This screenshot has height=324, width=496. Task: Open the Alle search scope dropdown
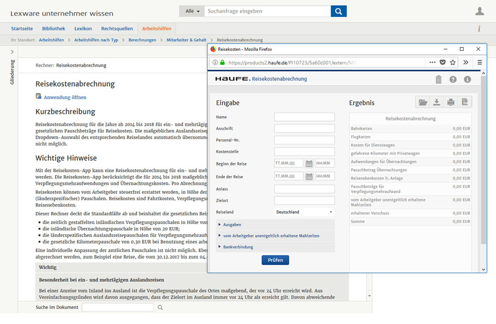click(x=192, y=11)
